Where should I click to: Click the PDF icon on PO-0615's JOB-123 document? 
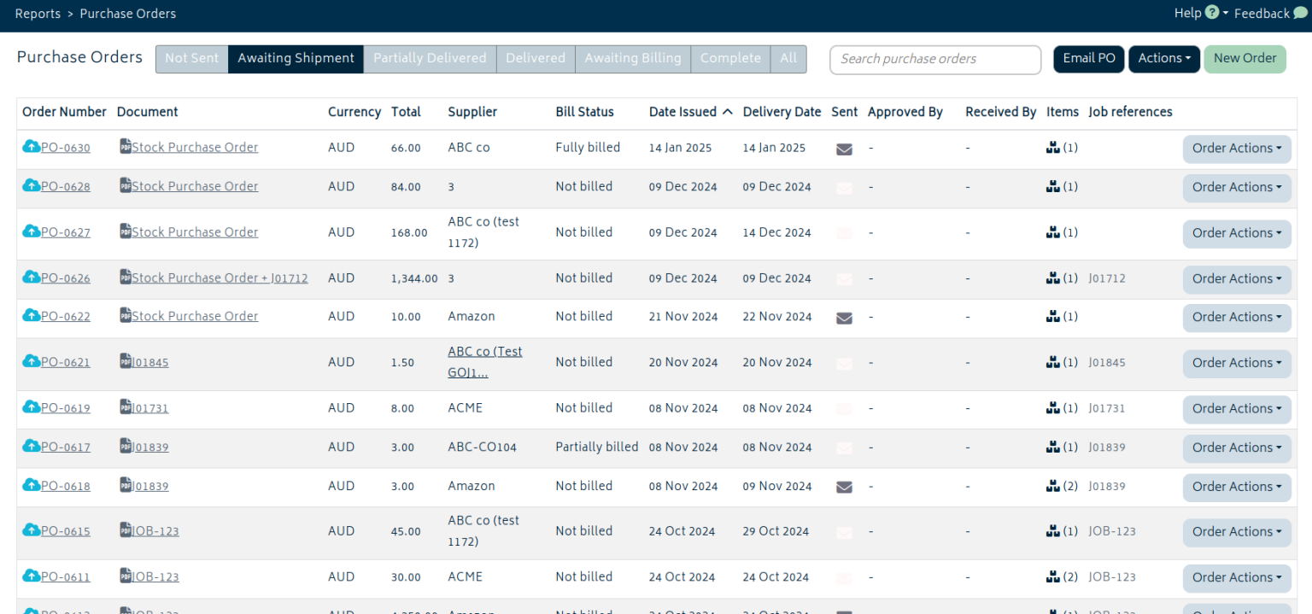click(125, 531)
